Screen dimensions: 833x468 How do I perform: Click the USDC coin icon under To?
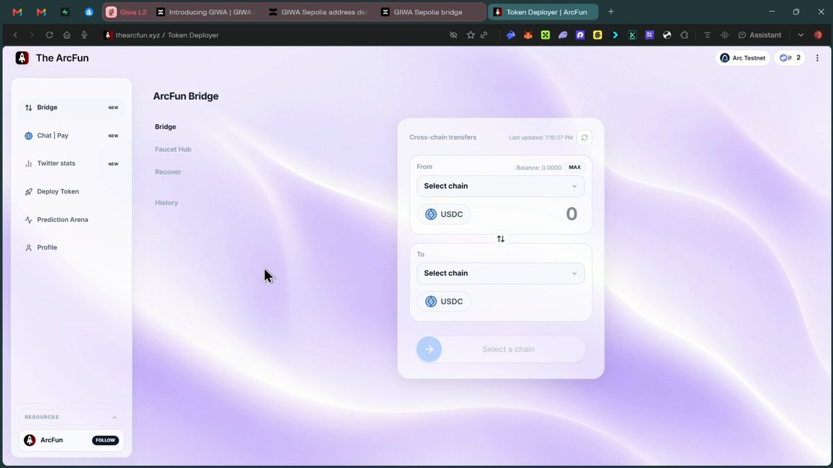(x=430, y=302)
